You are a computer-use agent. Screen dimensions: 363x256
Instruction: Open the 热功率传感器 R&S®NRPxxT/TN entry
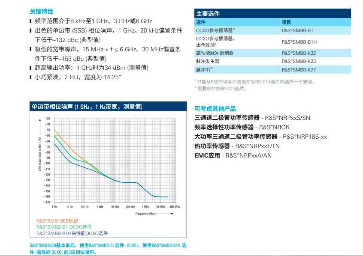click(x=243, y=146)
